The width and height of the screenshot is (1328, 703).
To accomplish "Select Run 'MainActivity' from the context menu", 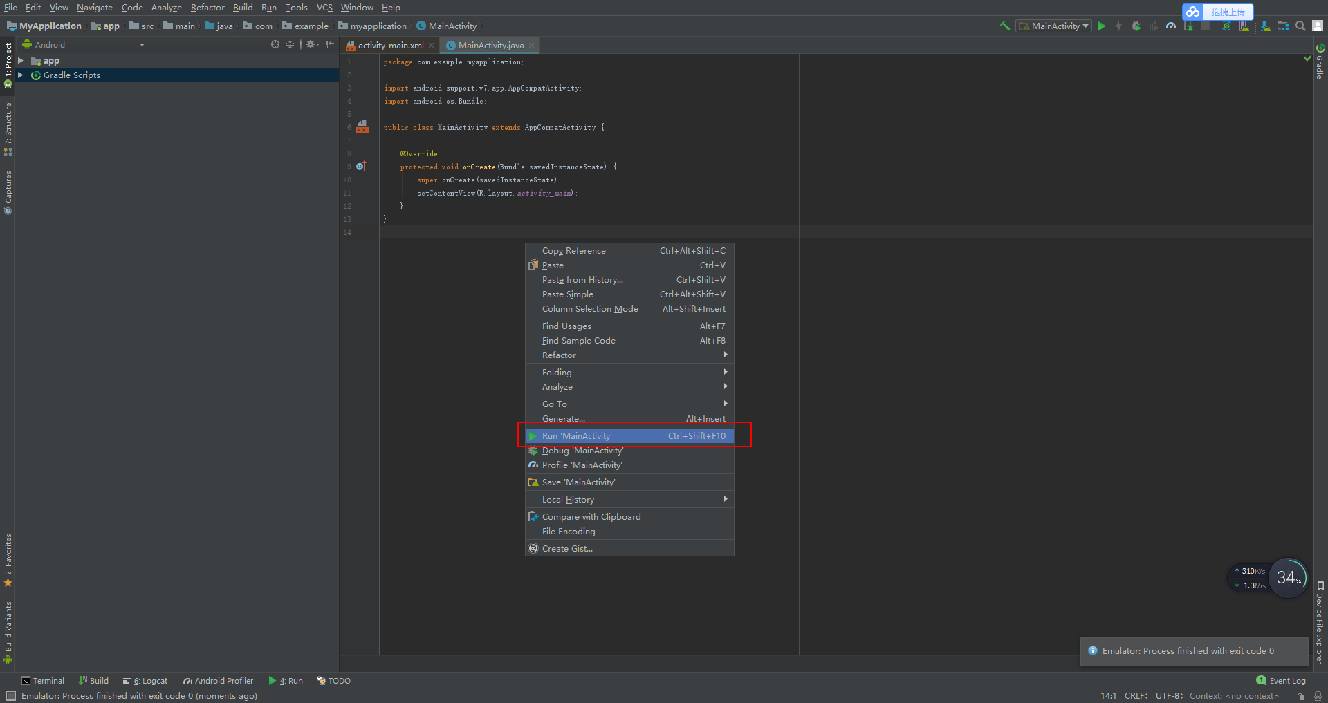I will tap(629, 435).
